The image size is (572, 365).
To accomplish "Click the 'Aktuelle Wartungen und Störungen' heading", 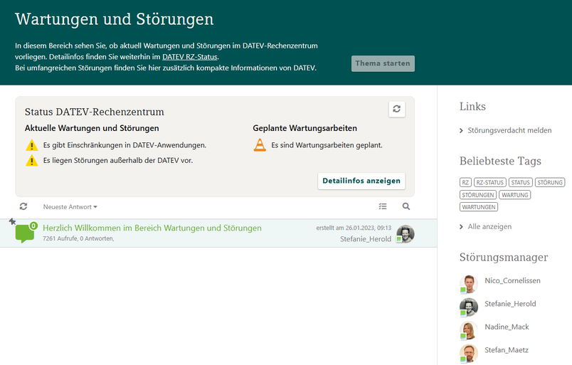I will click(92, 128).
